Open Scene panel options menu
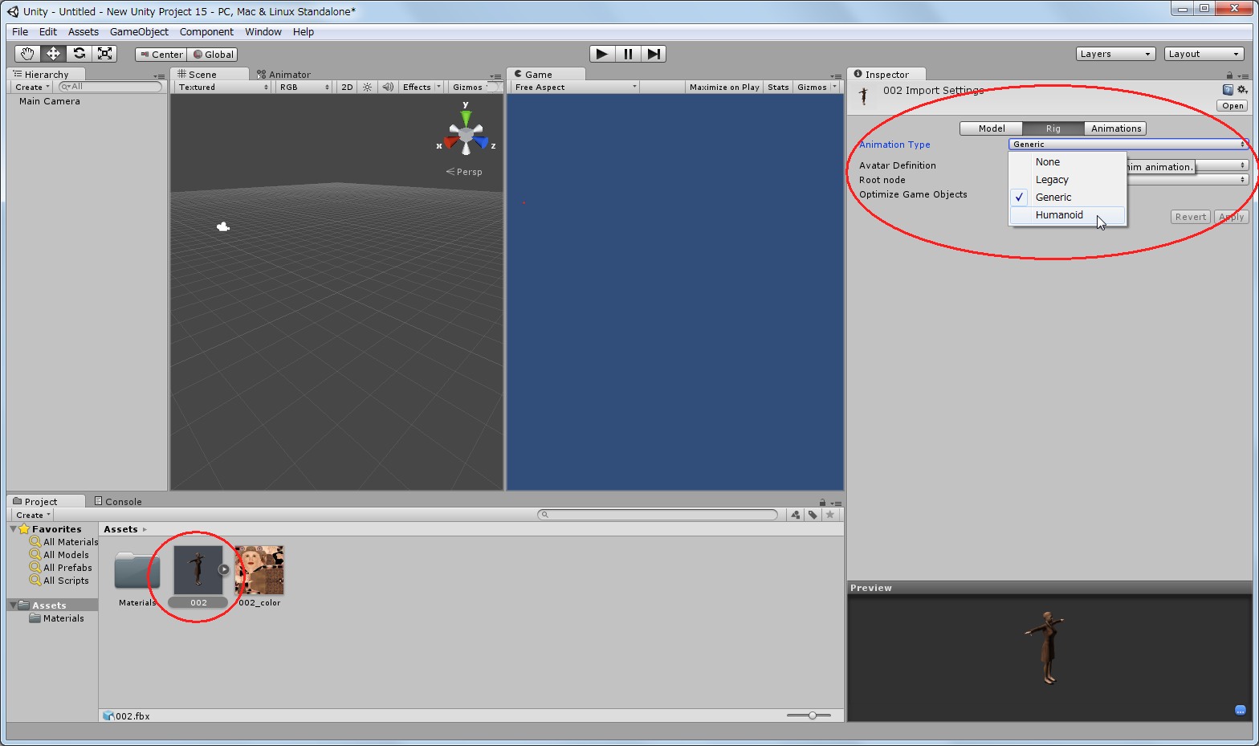The width and height of the screenshot is (1259, 746). pyautogui.click(x=496, y=76)
